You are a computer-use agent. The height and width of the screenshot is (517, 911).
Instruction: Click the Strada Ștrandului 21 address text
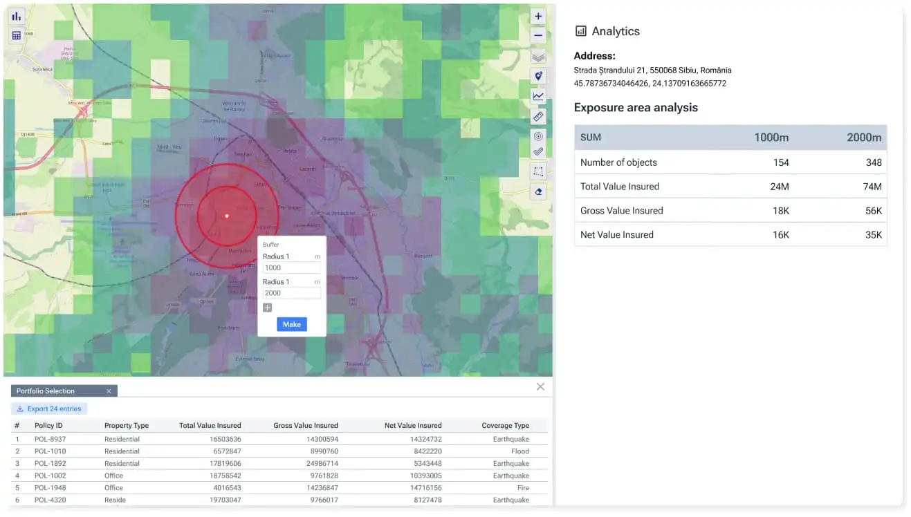[x=652, y=70]
